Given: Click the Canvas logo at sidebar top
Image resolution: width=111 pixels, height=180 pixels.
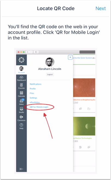Looking at the screenshot, I should [22, 60].
